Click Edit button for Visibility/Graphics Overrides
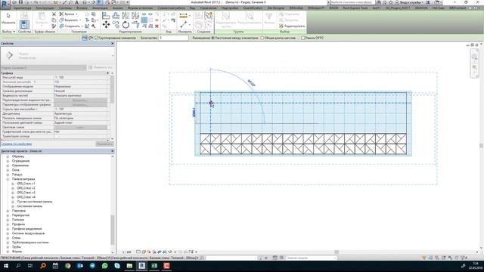This screenshot has width=484, height=272. pos(81,100)
